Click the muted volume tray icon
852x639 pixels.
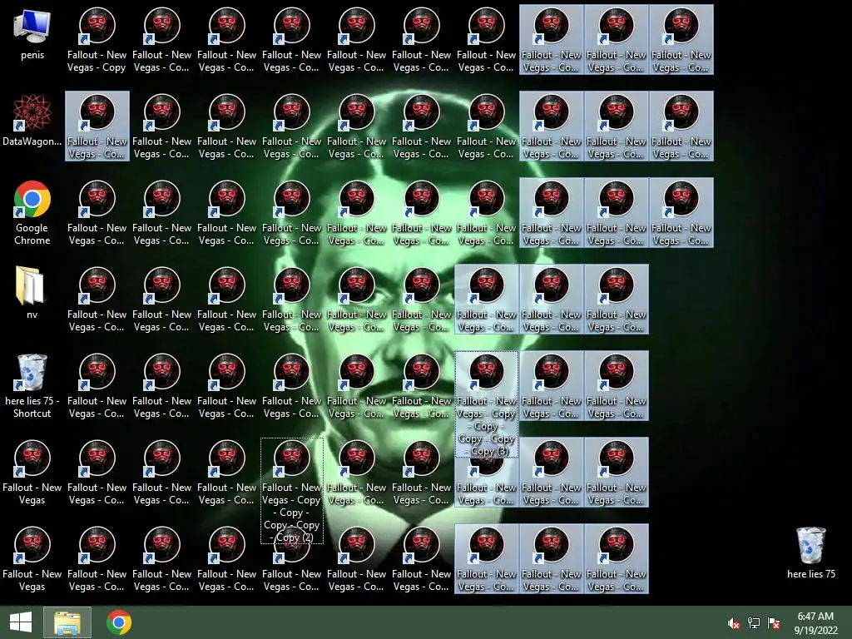tap(734, 623)
